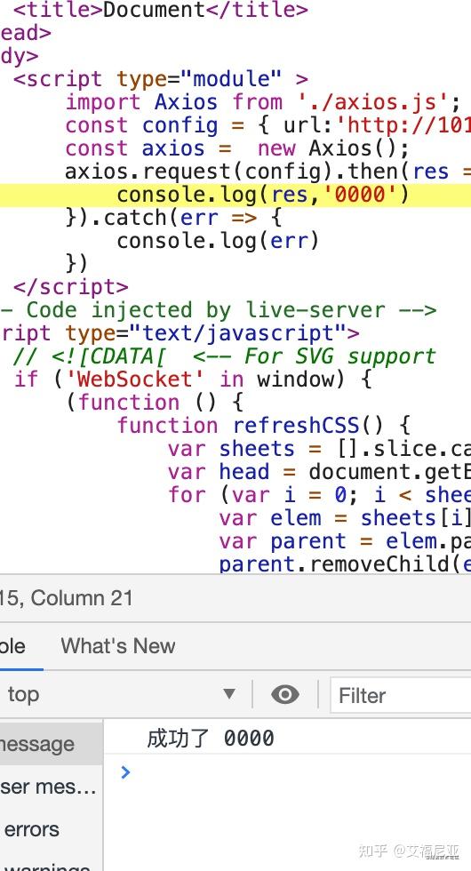
Task: Click the 'Column 21' cursor position status
Action: pos(82,597)
